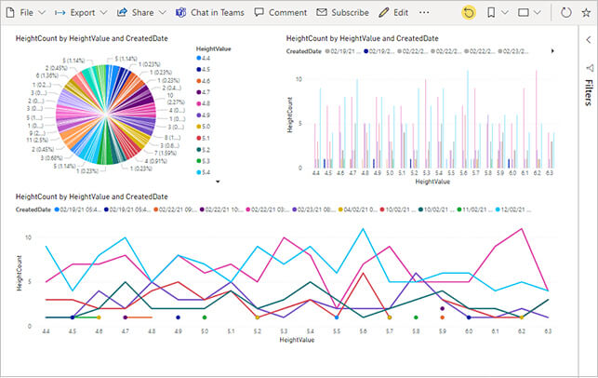Screen dimensions: 598x378
Task: Click the view mode rectangle icon
Action: pos(524,13)
